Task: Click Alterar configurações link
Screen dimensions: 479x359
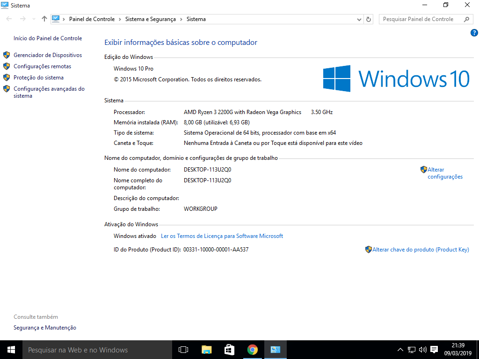Action: point(445,173)
